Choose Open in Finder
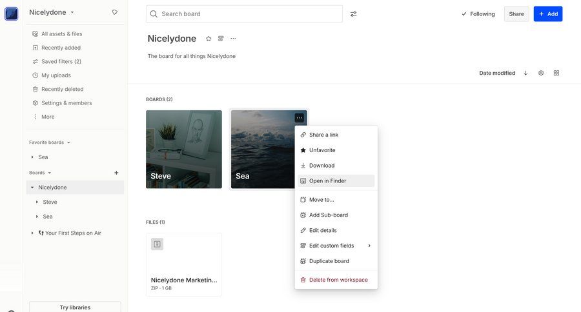The image size is (581, 312). (336, 180)
